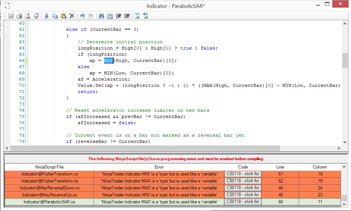Undo the last edit with the Undo arrow

(82, 16)
